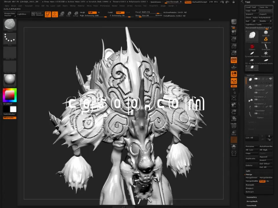Click the large Dynamesh-isolate tool thumbnail
The image size is (278, 208).
(x=252, y=36)
